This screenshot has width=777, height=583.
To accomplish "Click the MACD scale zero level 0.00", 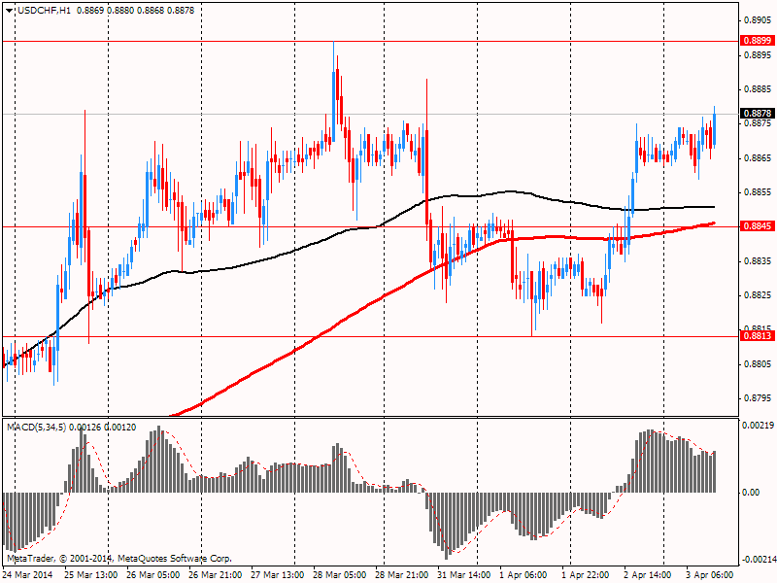I will [751, 493].
